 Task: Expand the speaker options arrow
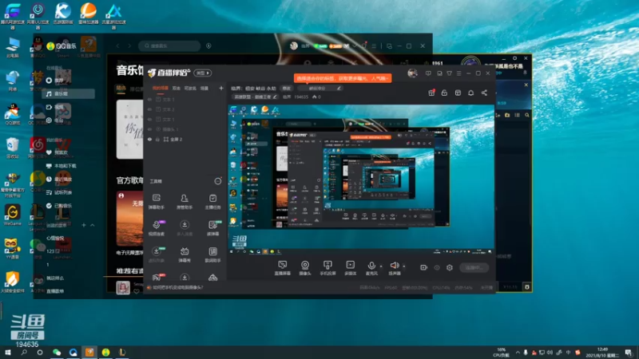coord(404,266)
